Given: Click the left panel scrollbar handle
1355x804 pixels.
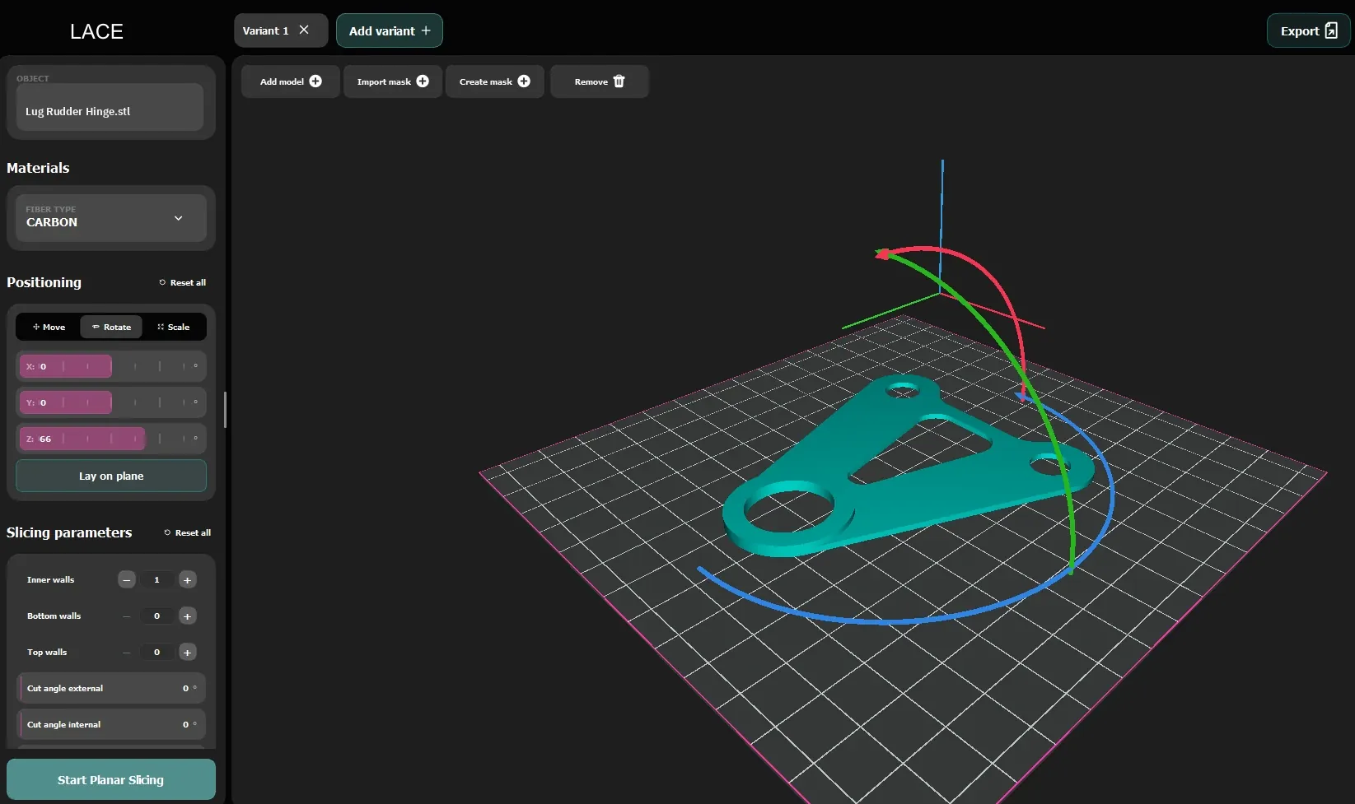Looking at the screenshot, I should tap(225, 410).
